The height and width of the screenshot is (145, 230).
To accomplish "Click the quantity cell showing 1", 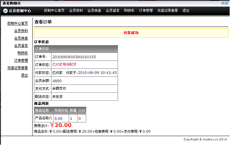I will click(73, 118).
